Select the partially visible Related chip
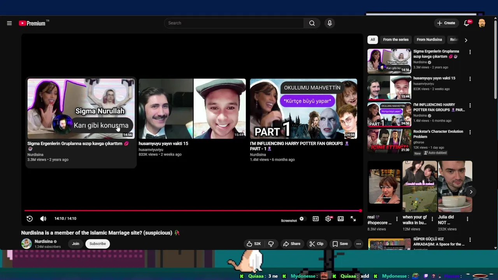This screenshot has width=498, height=280. coord(454,40)
